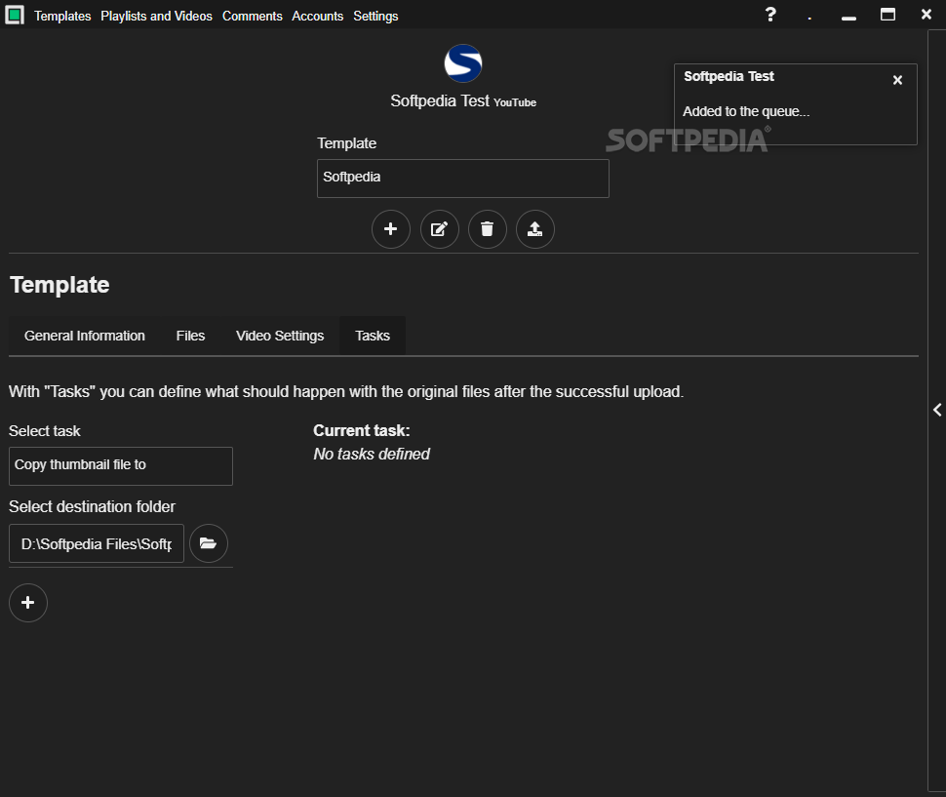Open the Template dropdown showing Softpedia
946x797 pixels.
(462, 178)
